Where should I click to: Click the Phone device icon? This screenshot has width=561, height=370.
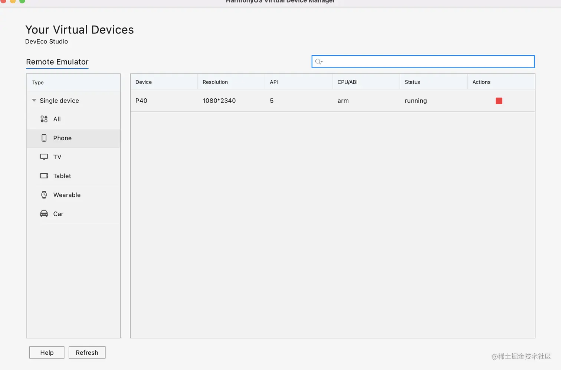(44, 138)
